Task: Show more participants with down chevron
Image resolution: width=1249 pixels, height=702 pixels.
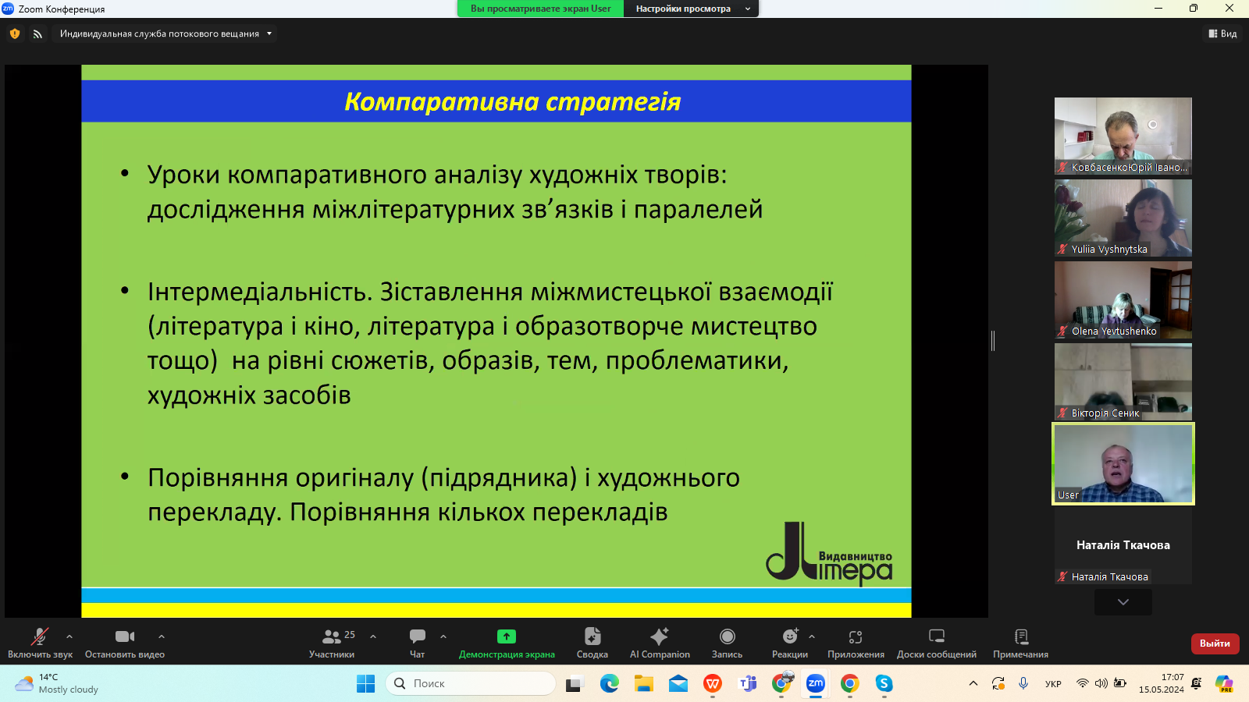Action: pos(1123,602)
